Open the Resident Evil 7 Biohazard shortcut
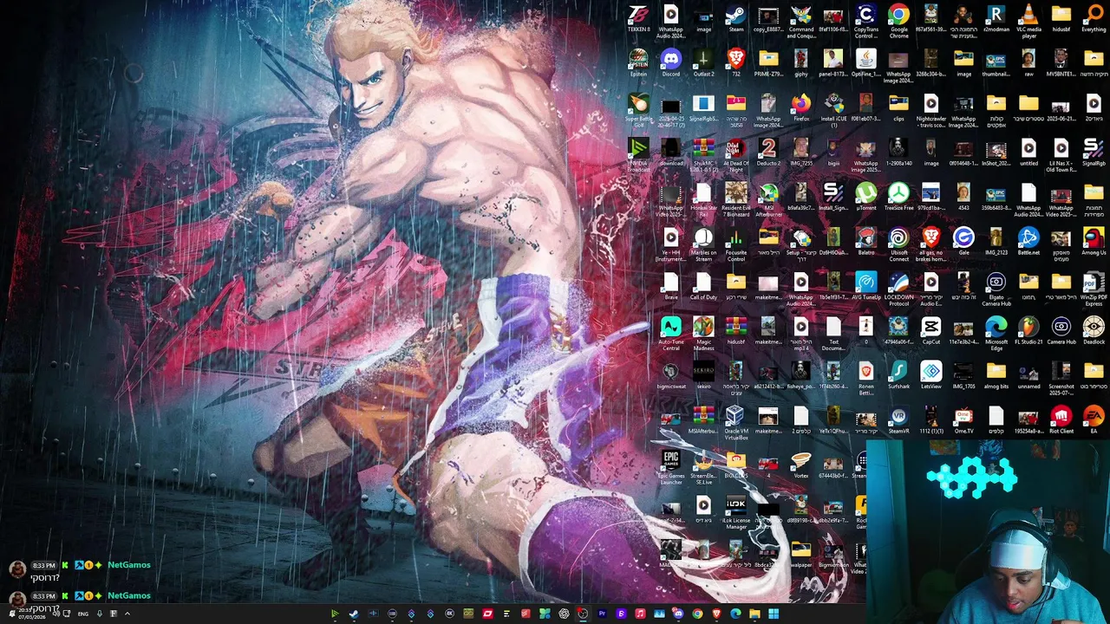The width and height of the screenshot is (1110, 624). click(x=735, y=199)
